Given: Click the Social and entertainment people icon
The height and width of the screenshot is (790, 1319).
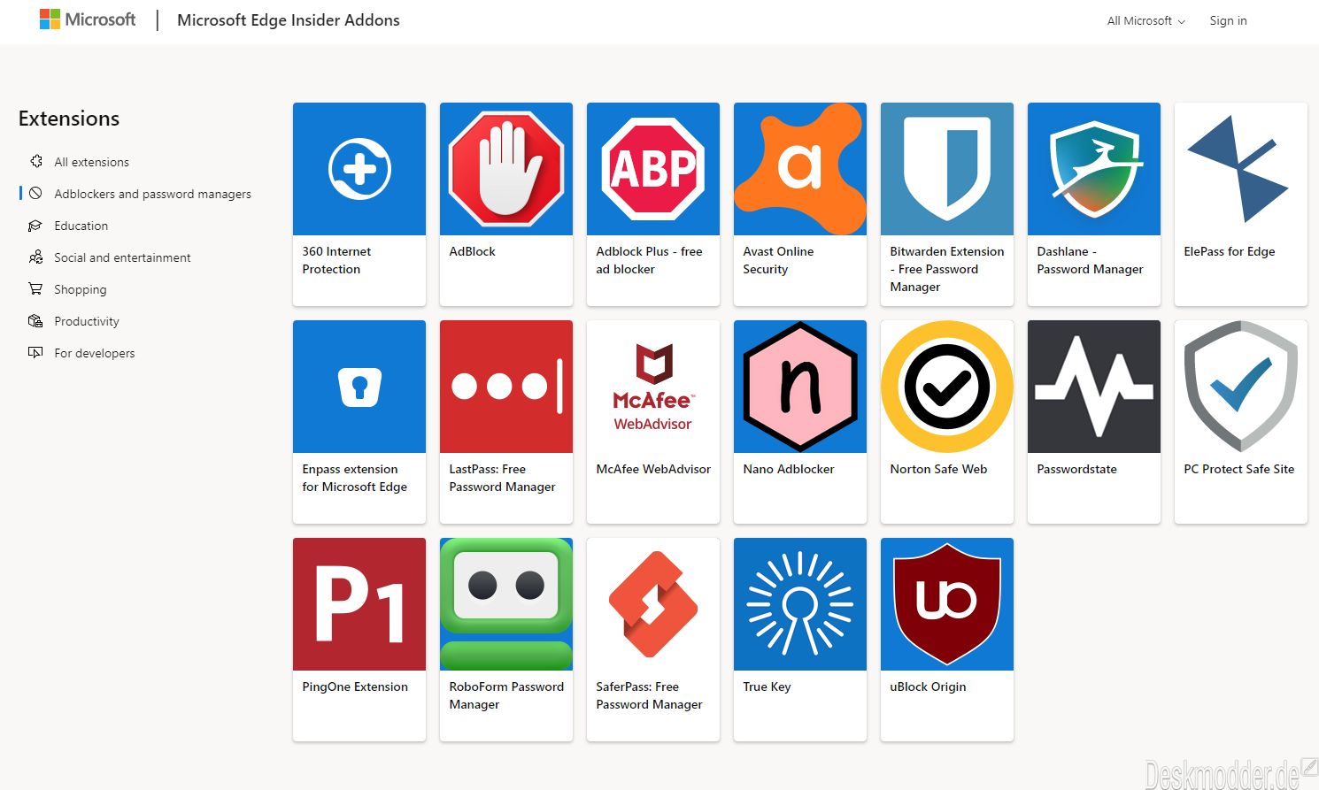Looking at the screenshot, I should tap(35, 257).
